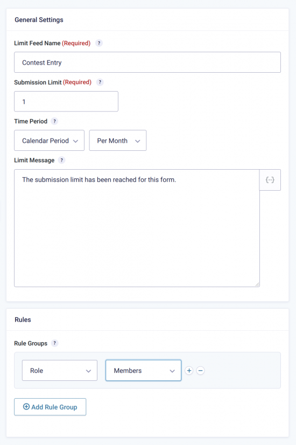Show help tooltip beside Submission Limit
Image resolution: width=296 pixels, height=445 pixels.
pyautogui.click(x=100, y=82)
